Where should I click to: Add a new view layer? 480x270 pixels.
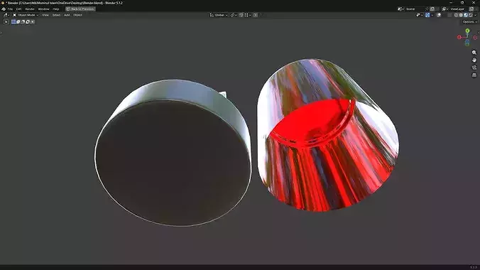(x=471, y=9)
